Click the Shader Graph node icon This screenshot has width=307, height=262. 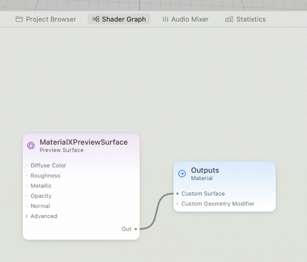coord(96,19)
